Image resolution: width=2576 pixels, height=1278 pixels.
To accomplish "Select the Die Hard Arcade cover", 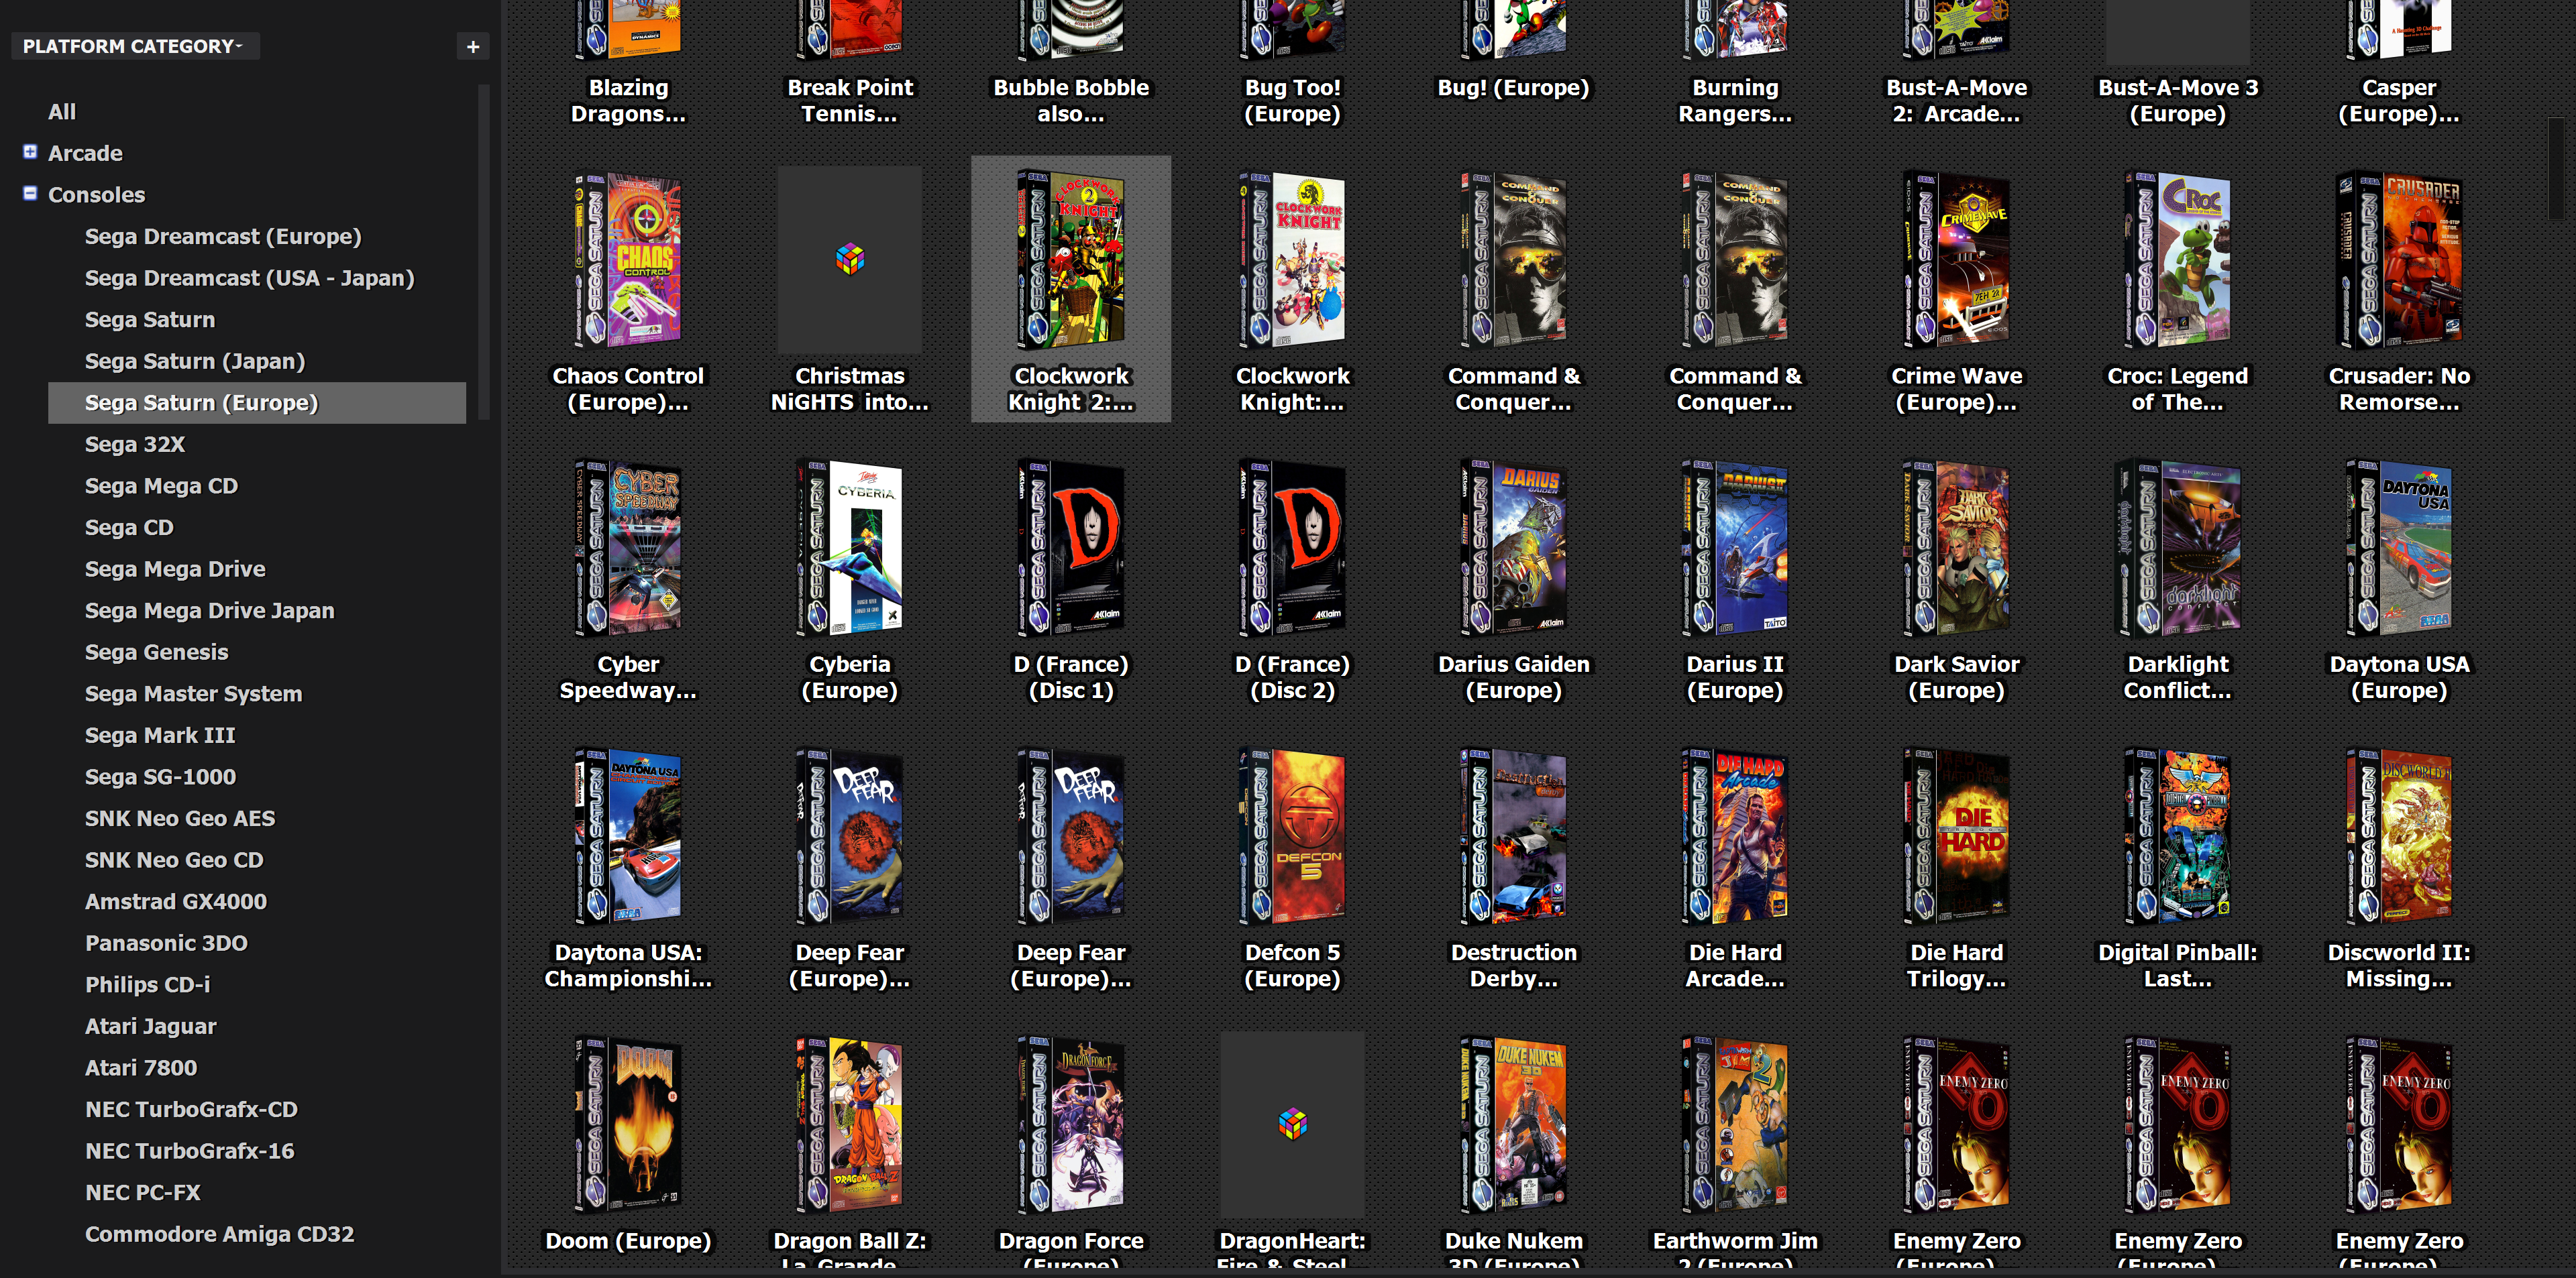I will tap(1735, 836).
